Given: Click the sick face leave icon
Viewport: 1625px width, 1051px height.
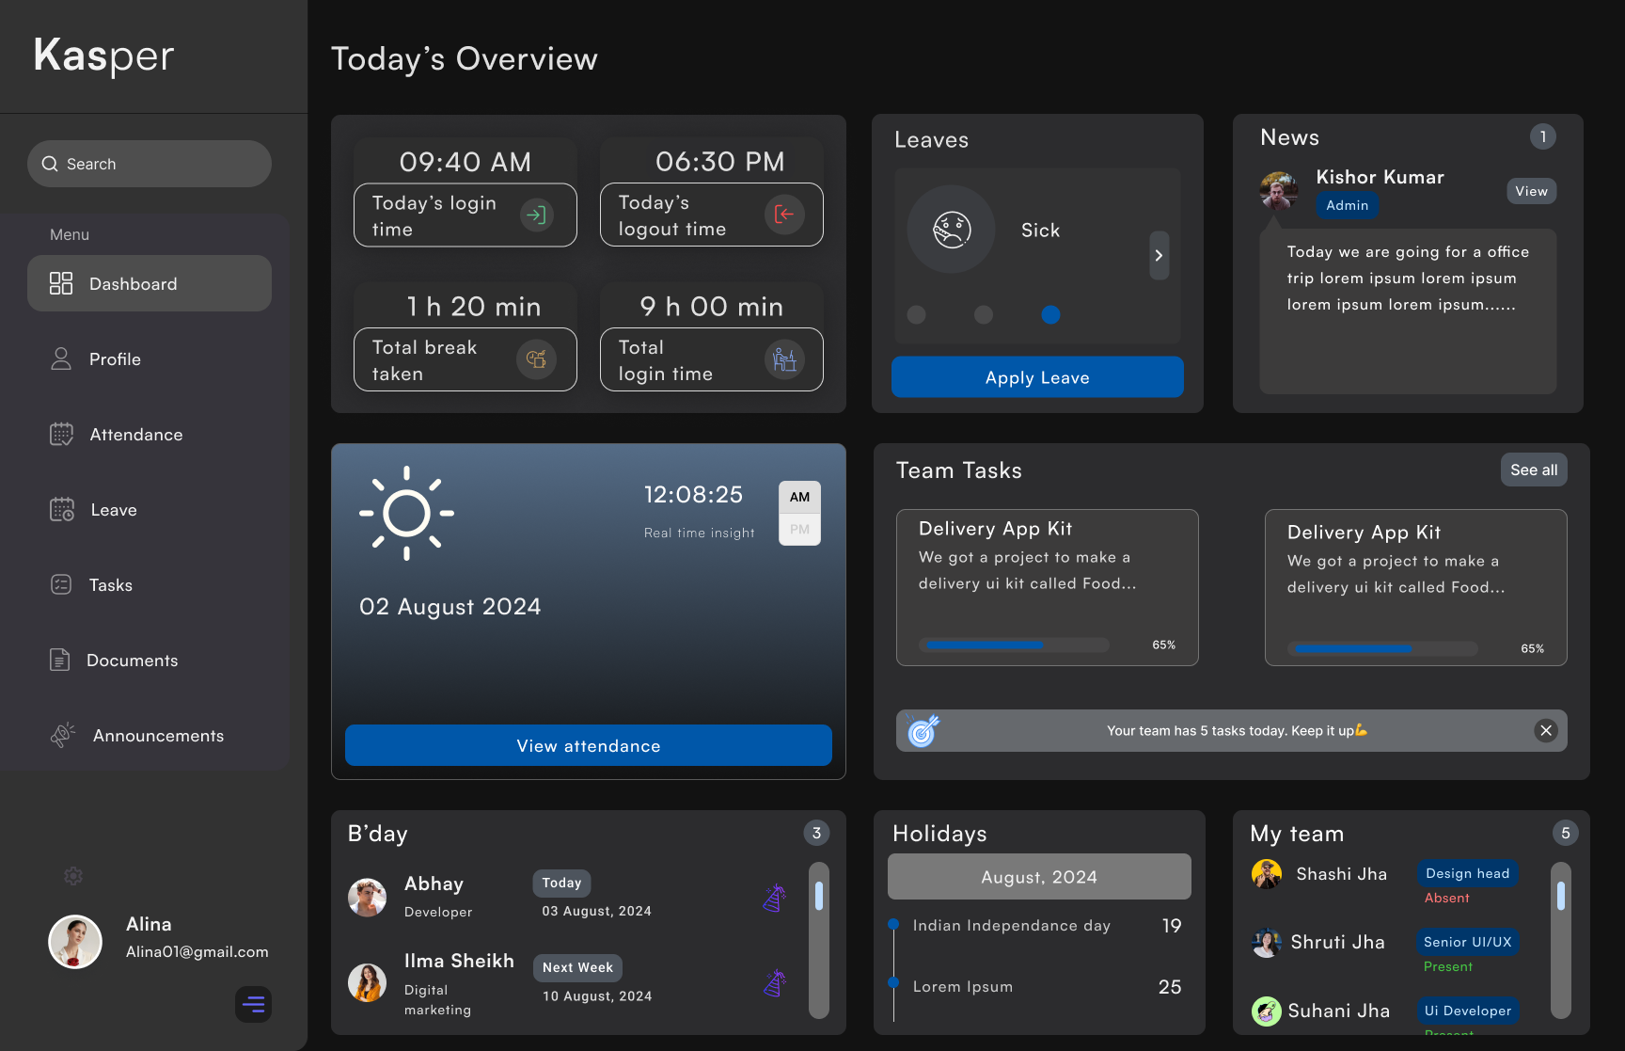Looking at the screenshot, I should point(951,230).
